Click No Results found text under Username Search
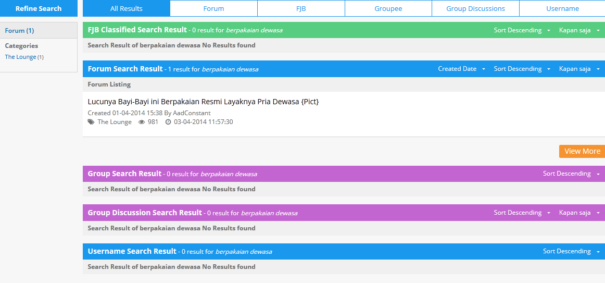Screen dimensions: 605x283 [229, 267]
